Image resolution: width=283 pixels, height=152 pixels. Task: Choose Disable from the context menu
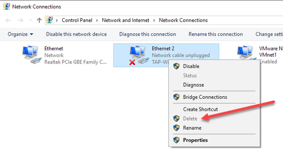click(x=191, y=66)
